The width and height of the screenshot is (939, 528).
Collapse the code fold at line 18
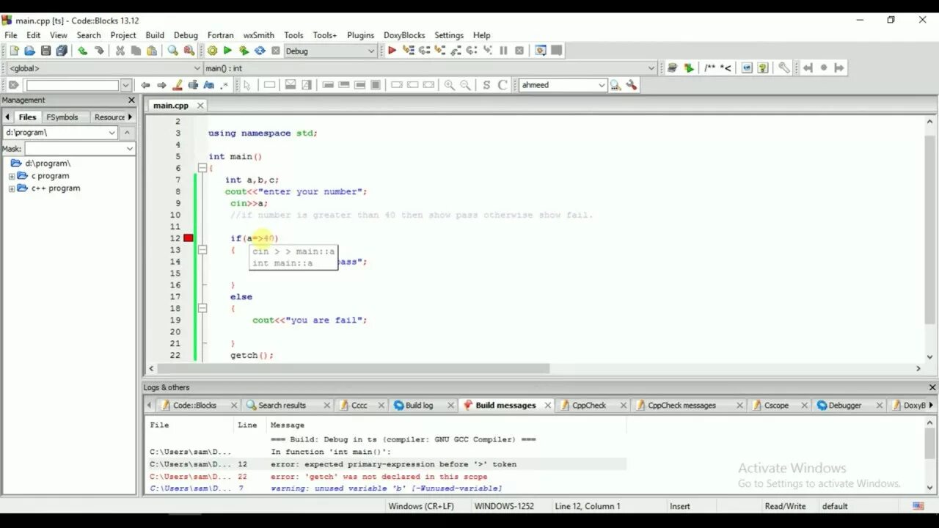point(202,309)
